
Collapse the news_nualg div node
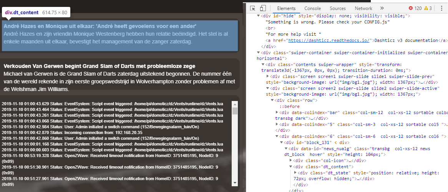pos(286,149)
